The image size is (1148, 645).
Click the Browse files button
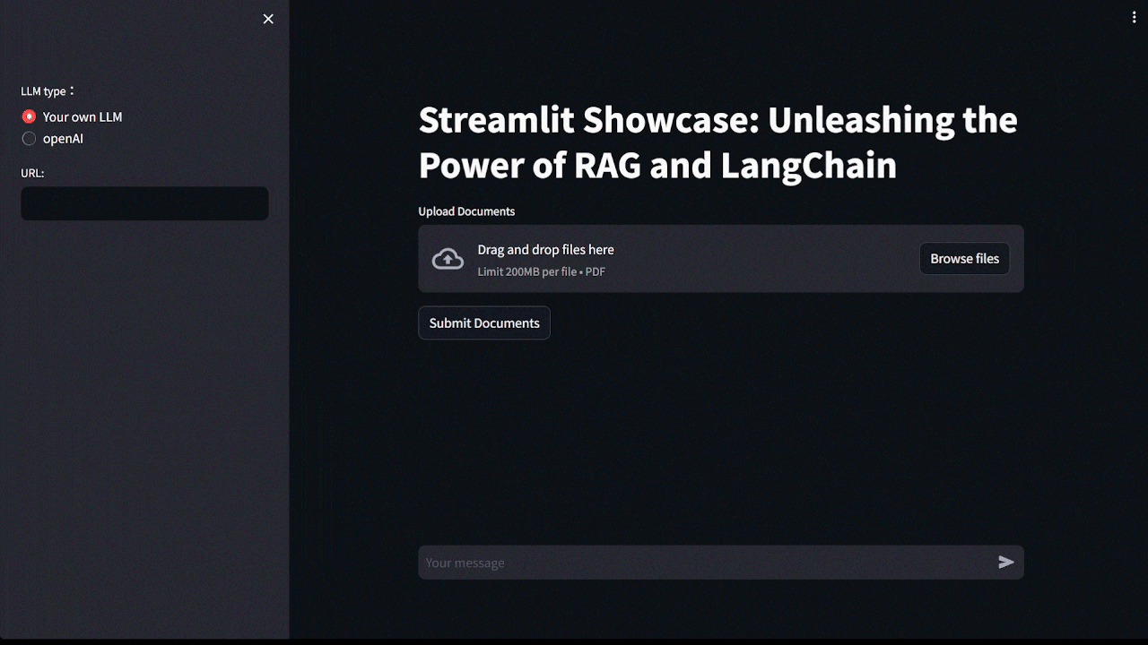(x=964, y=258)
